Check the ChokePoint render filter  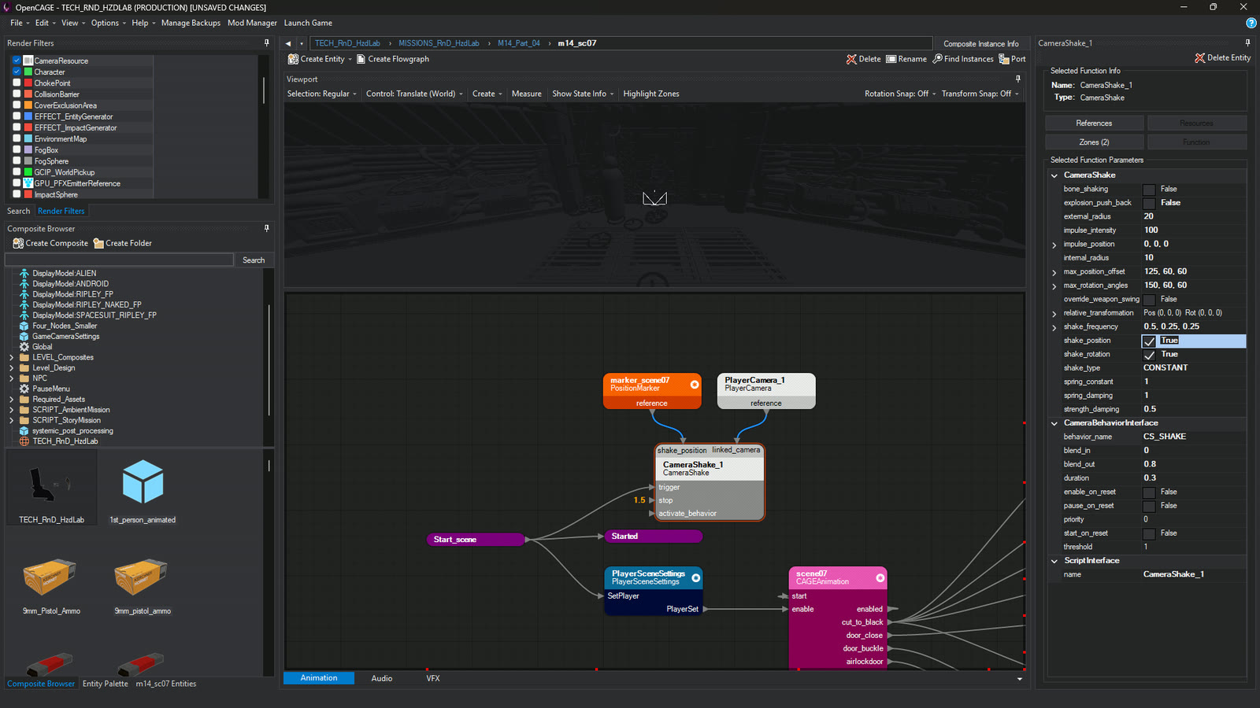(x=17, y=82)
